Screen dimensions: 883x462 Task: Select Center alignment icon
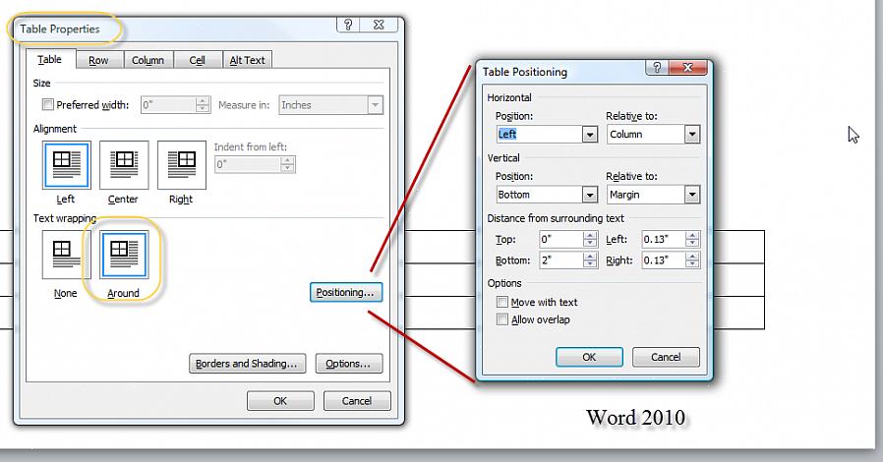click(124, 165)
